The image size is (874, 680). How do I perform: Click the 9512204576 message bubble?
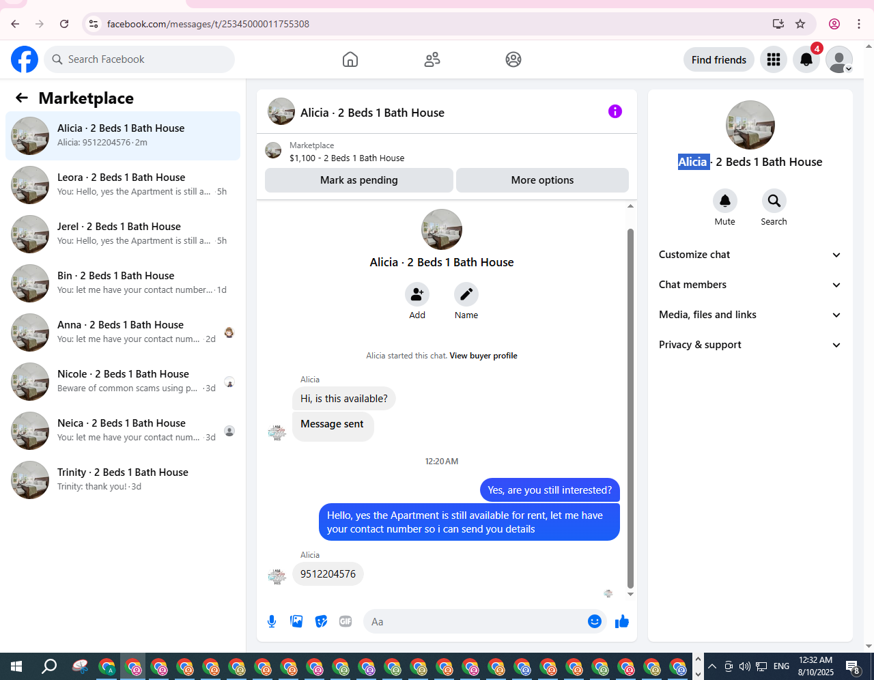coord(328,574)
